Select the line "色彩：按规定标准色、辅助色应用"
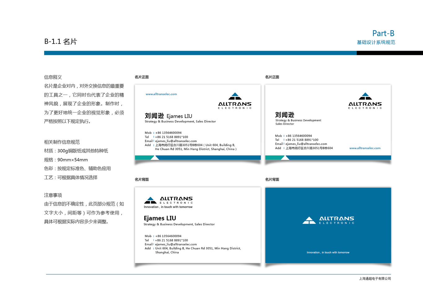423x301 pixels. coord(77,168)
